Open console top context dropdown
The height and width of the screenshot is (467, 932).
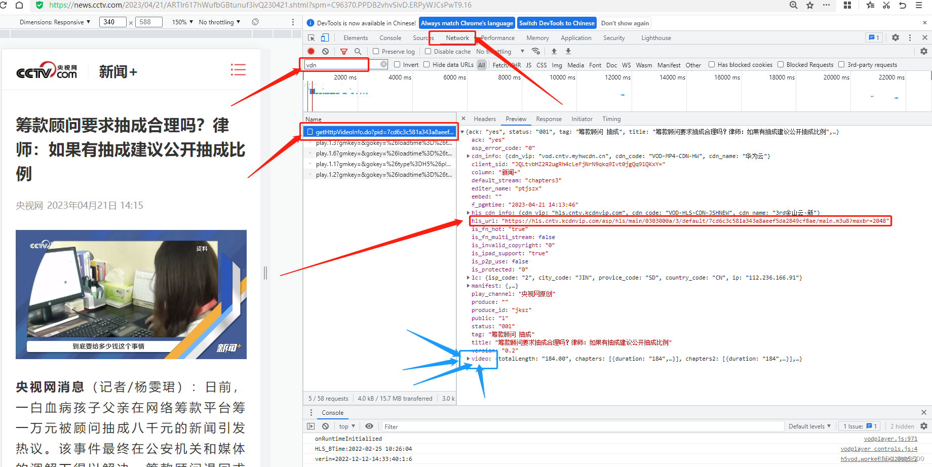[347, 426]
